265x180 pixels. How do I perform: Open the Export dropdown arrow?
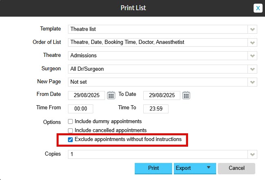pos(208,167)
